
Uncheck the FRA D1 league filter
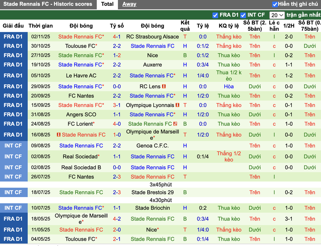coord(215,15)
